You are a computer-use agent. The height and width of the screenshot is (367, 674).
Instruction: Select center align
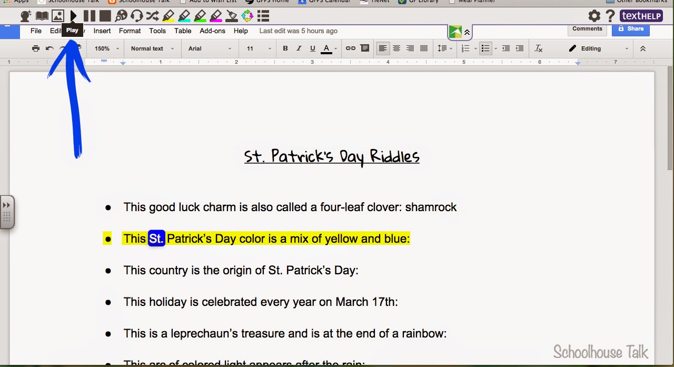coord(397,48)
